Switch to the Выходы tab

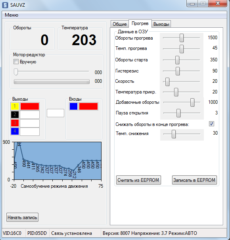pos(161,24)
